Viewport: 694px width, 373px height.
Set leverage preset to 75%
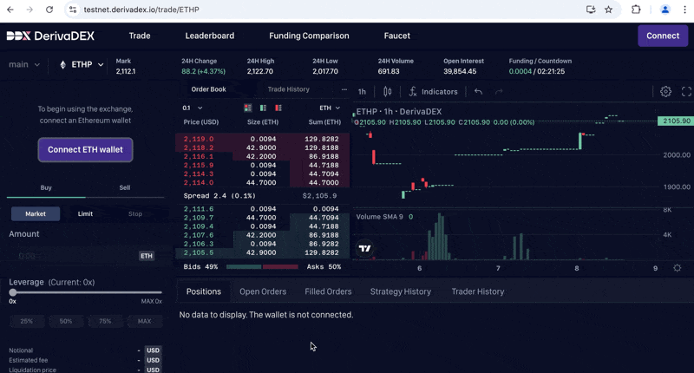(x=105, y=321)
